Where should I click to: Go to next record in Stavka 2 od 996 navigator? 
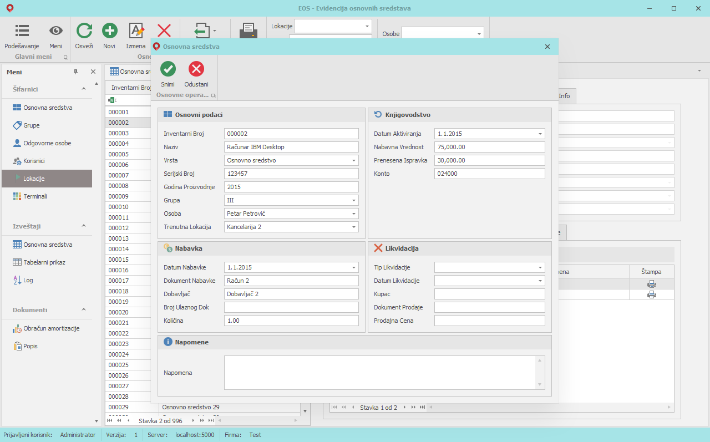tap(192, 421)
